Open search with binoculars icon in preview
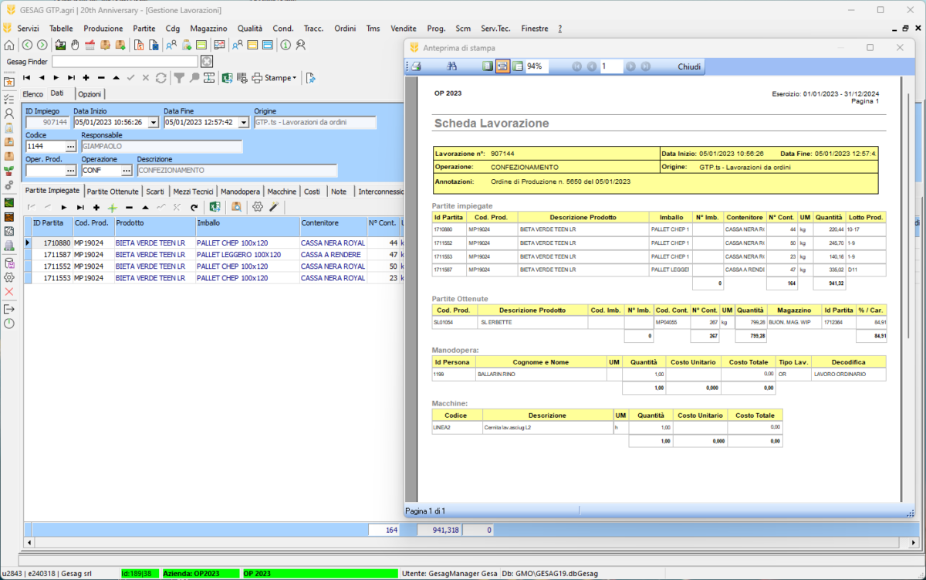926x580 pixels. pos(452,66)
